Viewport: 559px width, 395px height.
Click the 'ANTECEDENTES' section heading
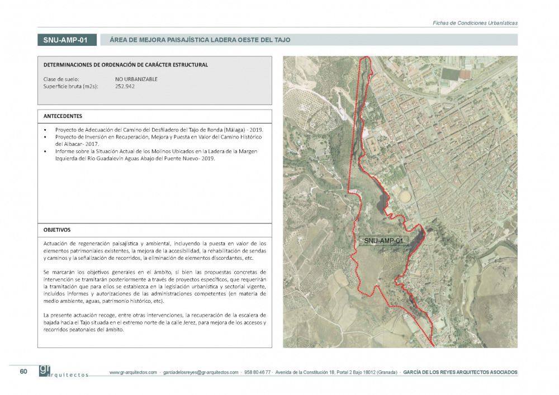(63, 116)
